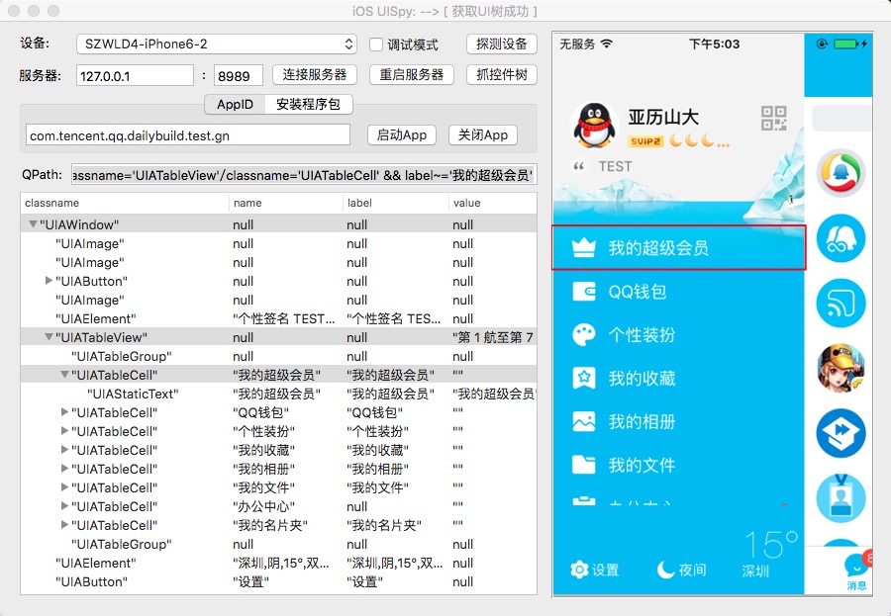Viewport: 891px width, 616px height.
Task: Open the round infinity-hair avatar icon
Action: [841, 238]
